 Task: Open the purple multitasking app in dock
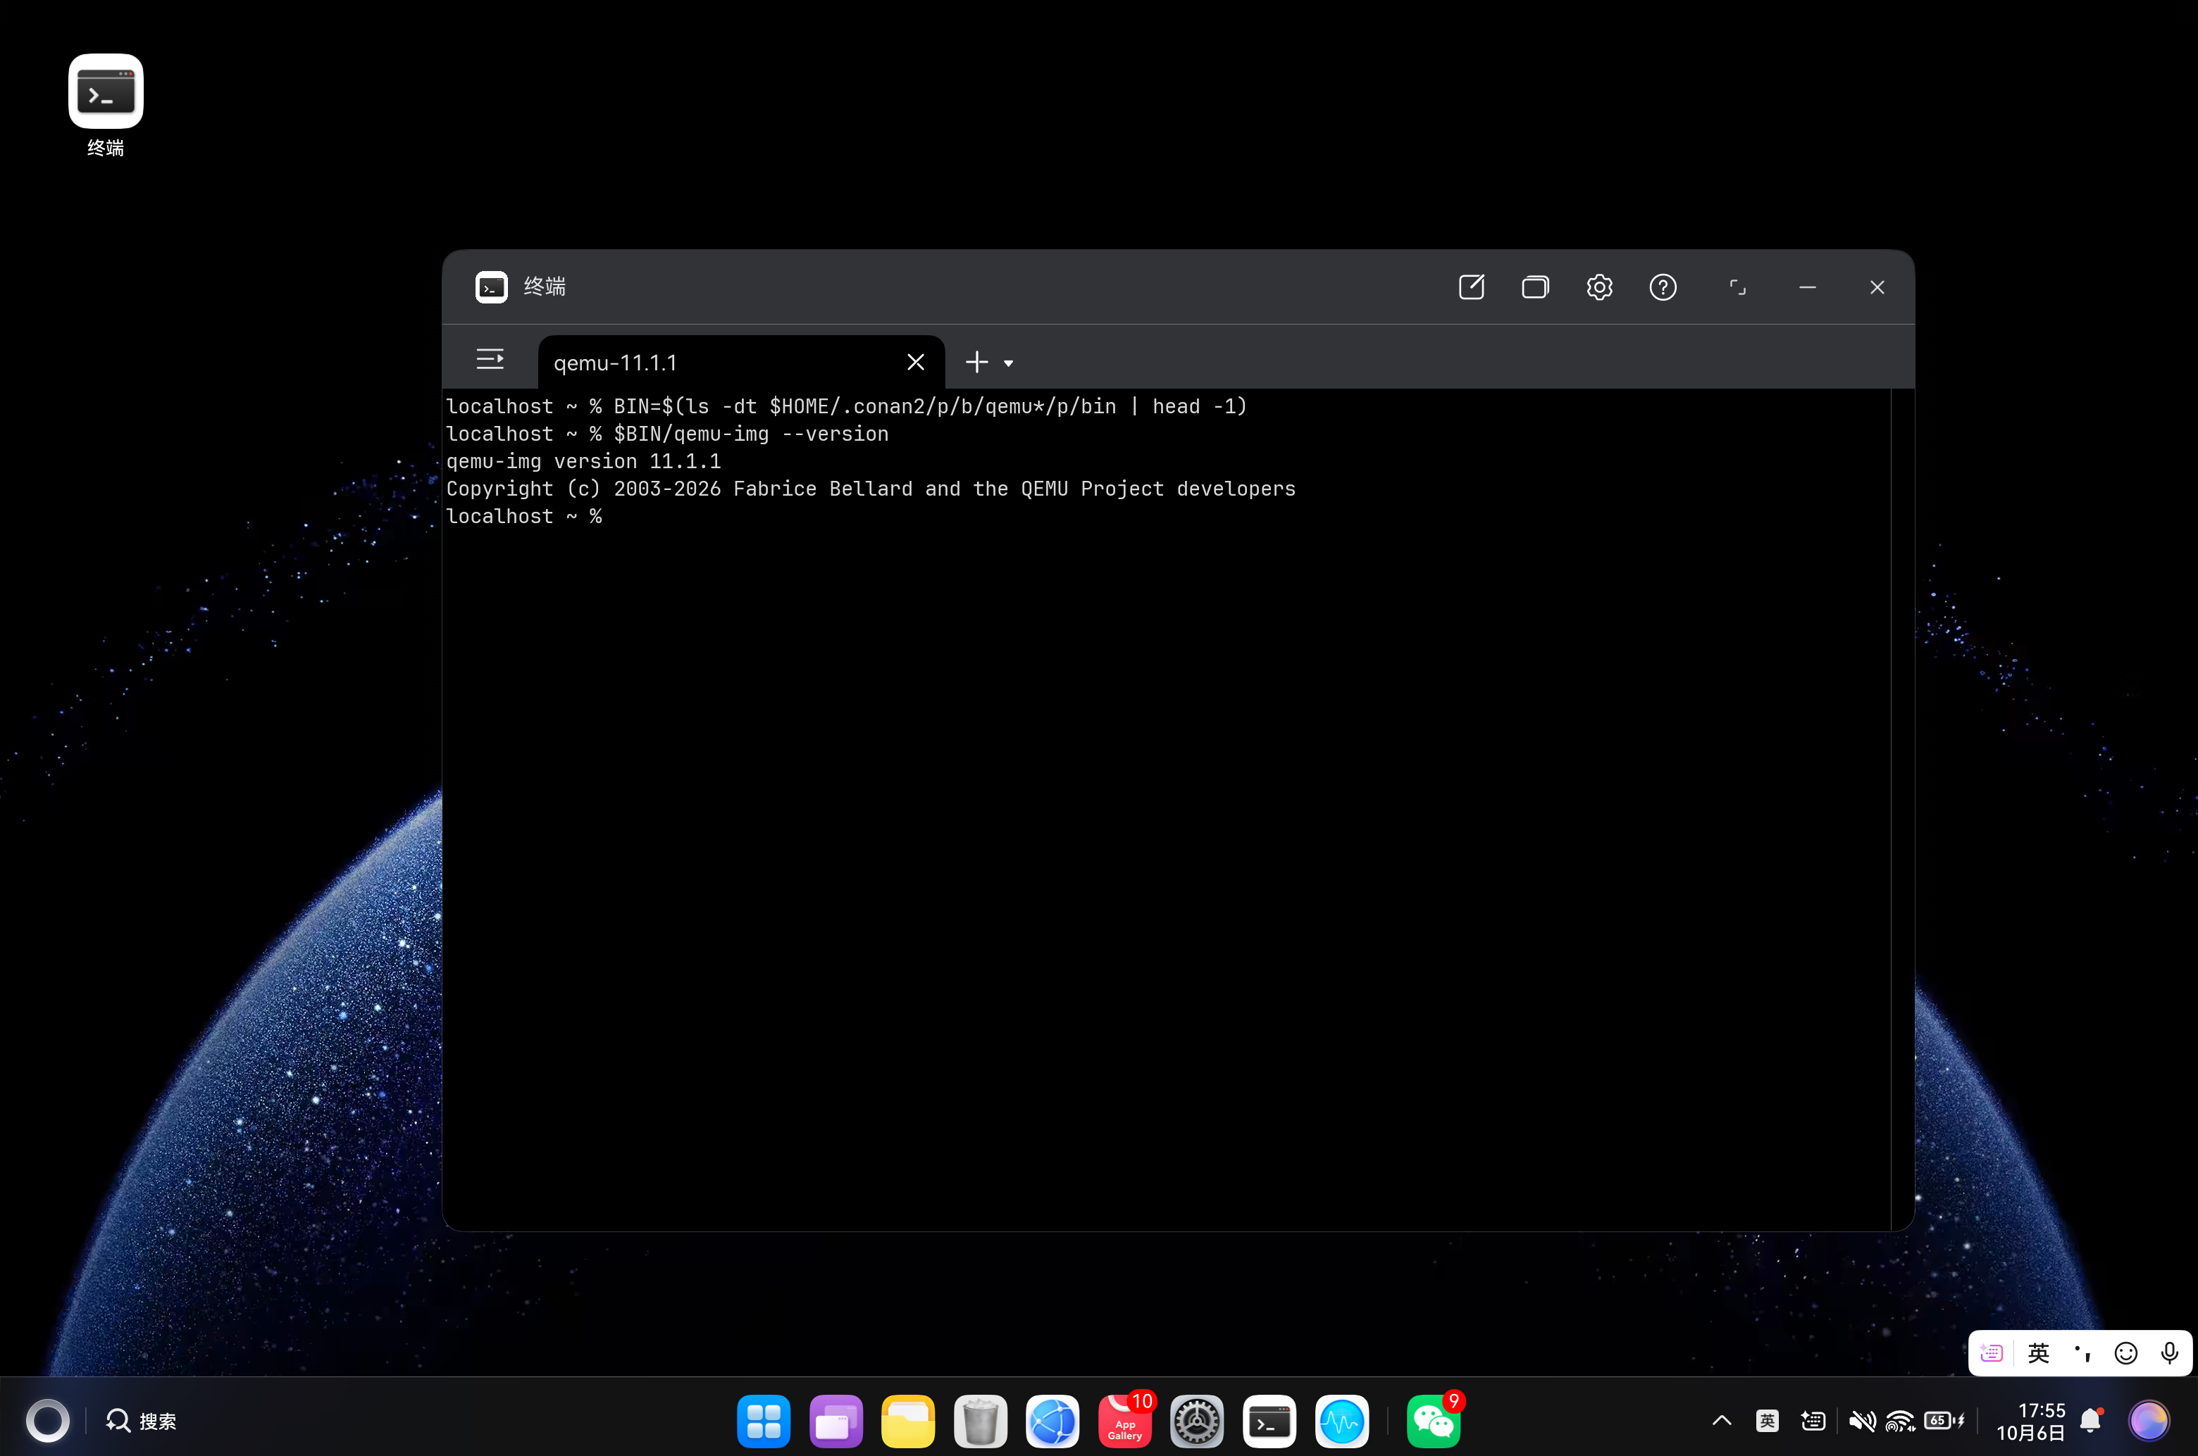[835, 1421]
